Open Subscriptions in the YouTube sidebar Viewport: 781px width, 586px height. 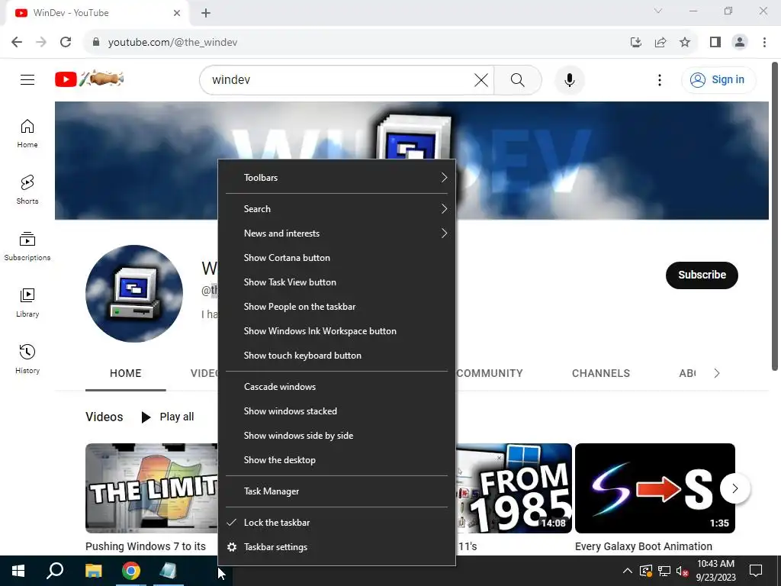pyautogui.click(x=27, y=246)
